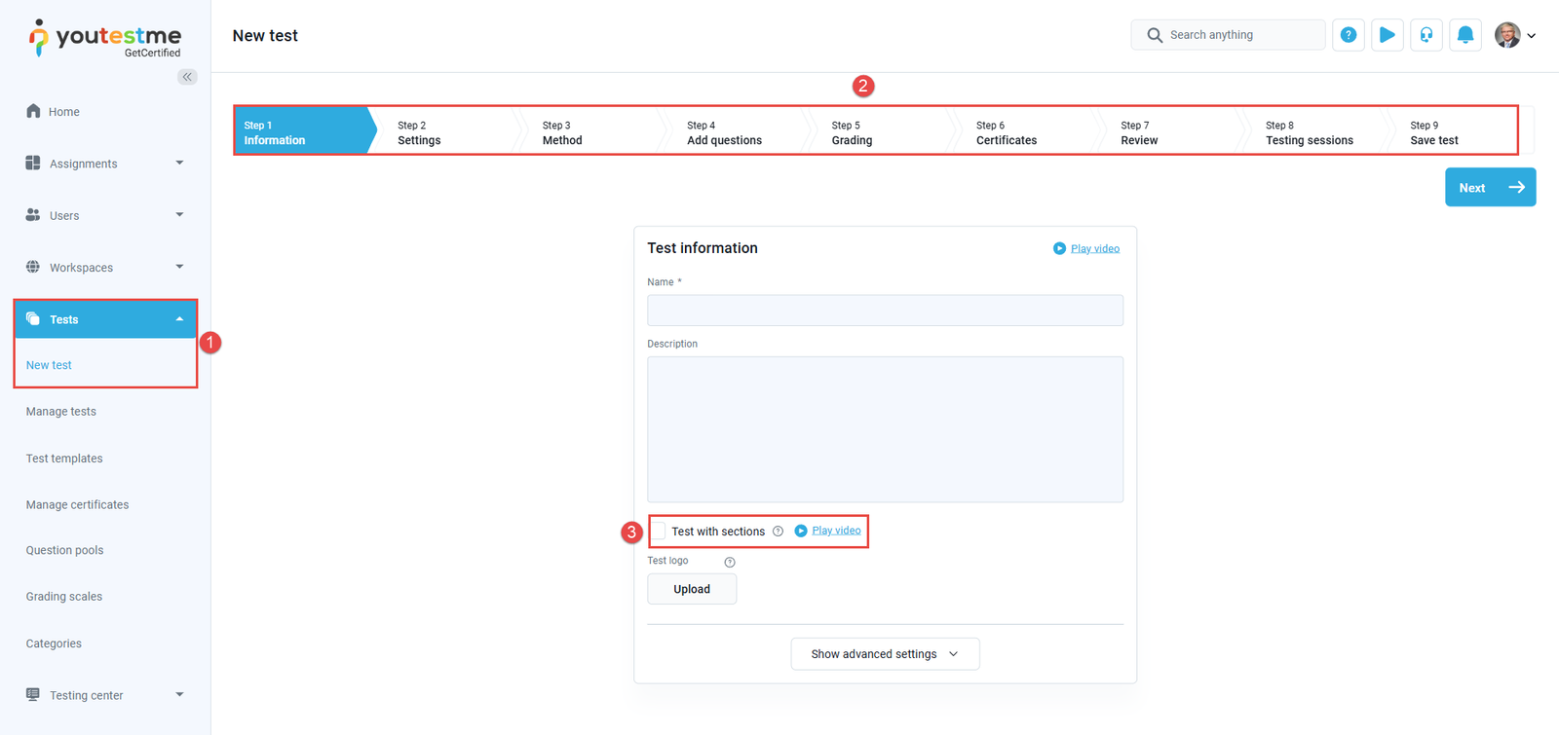Click the support headset icon
1559x735 pixels.
1426,35
